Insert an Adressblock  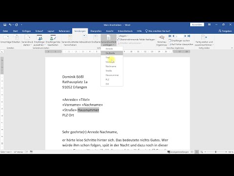click(85, 39)
